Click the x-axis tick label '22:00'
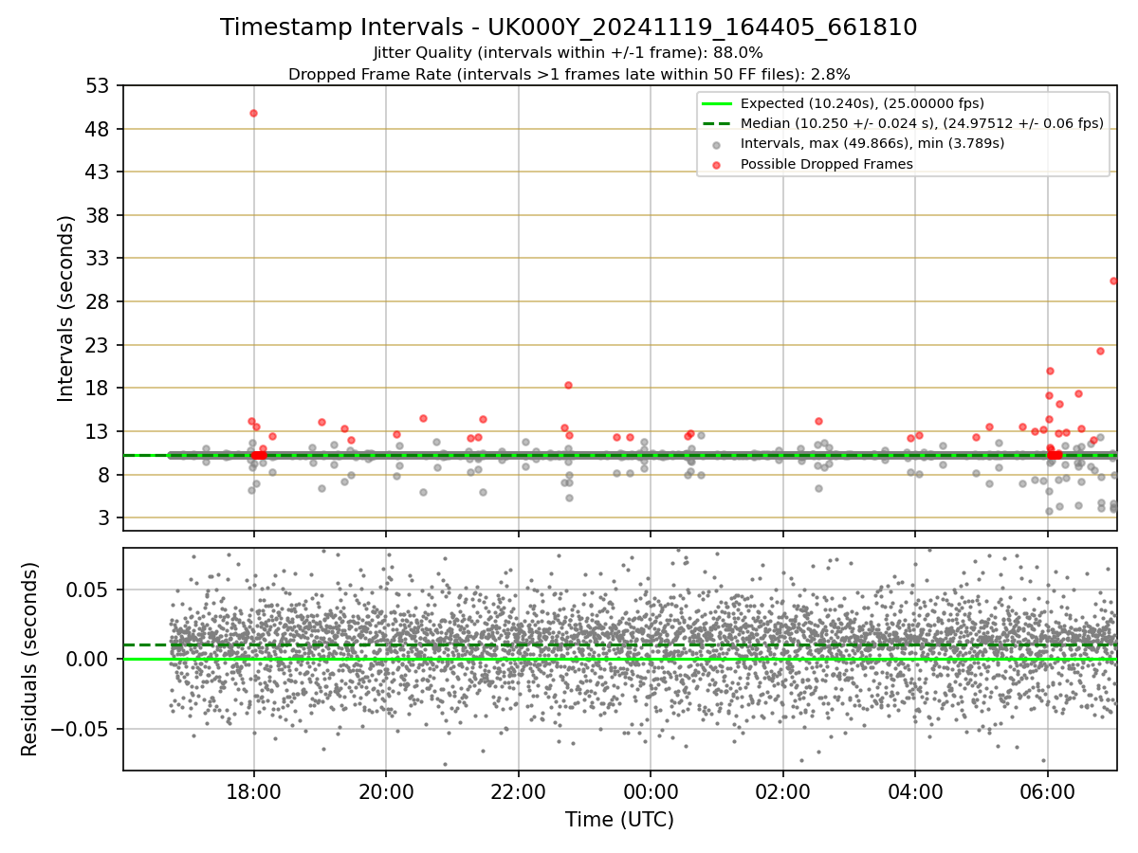The width and height of the screenshot is (1138, 853). click(518, 790)
